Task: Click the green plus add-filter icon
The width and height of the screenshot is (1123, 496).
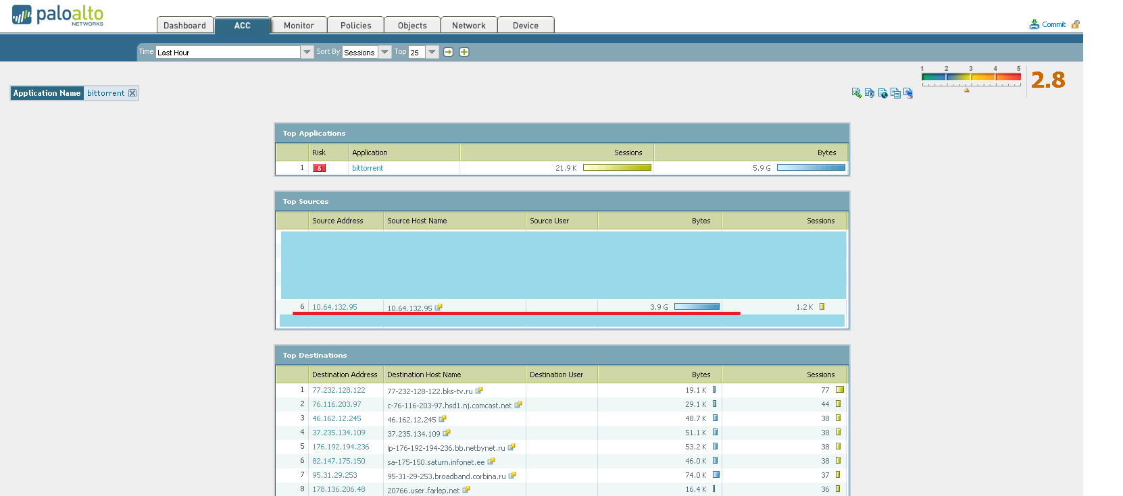Action: (464, 52)
